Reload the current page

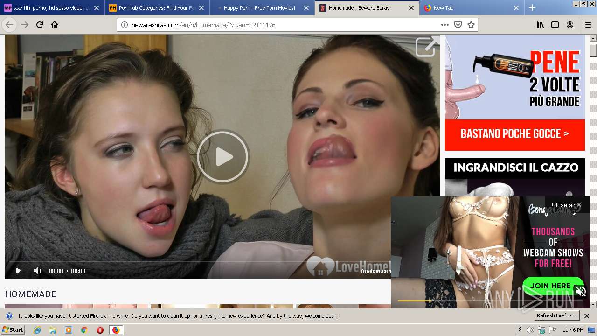(x=40, y=25)
